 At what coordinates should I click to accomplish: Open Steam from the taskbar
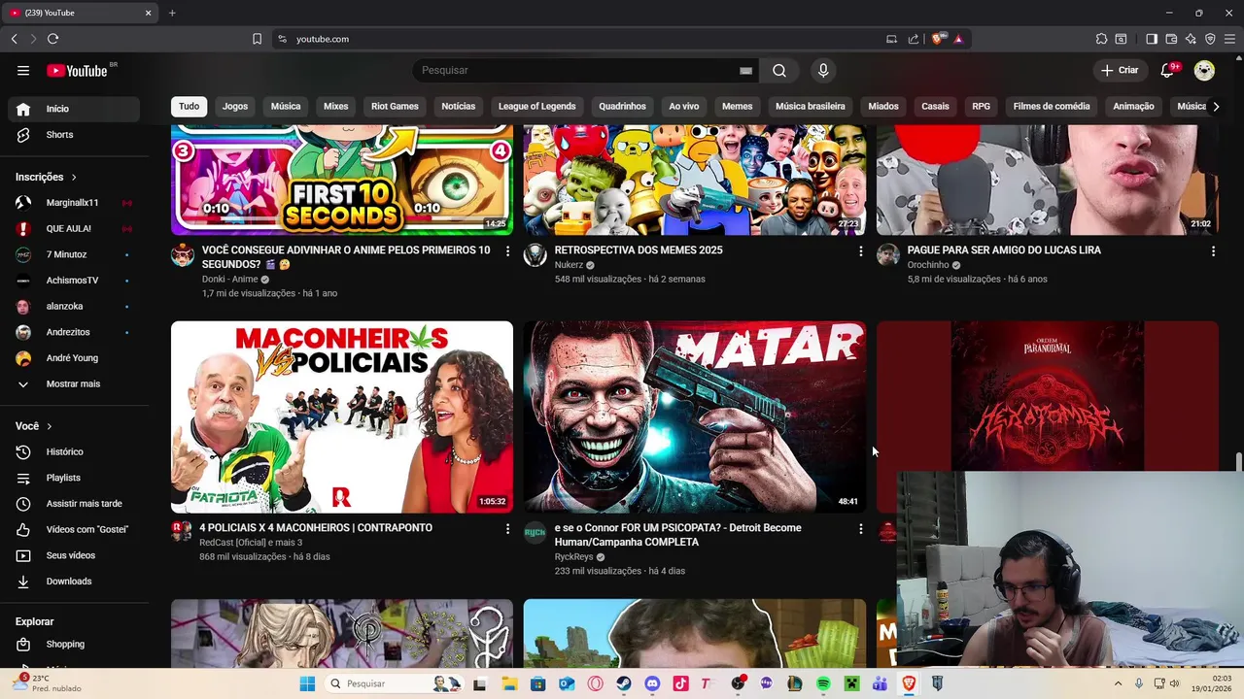[x=624, y=683]
